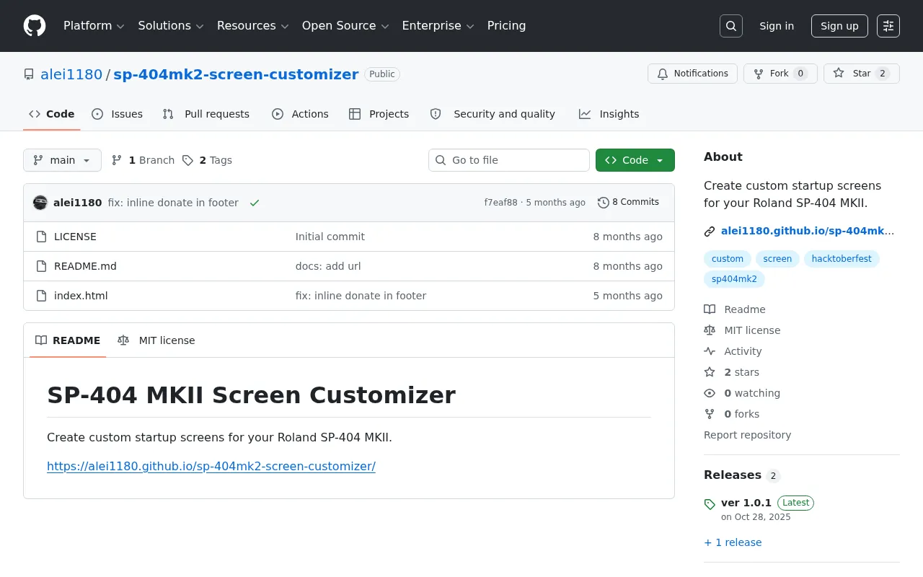Select the README tab in file viewer
The width and height of the screenshot is (923, 577).
pos(68,340)
